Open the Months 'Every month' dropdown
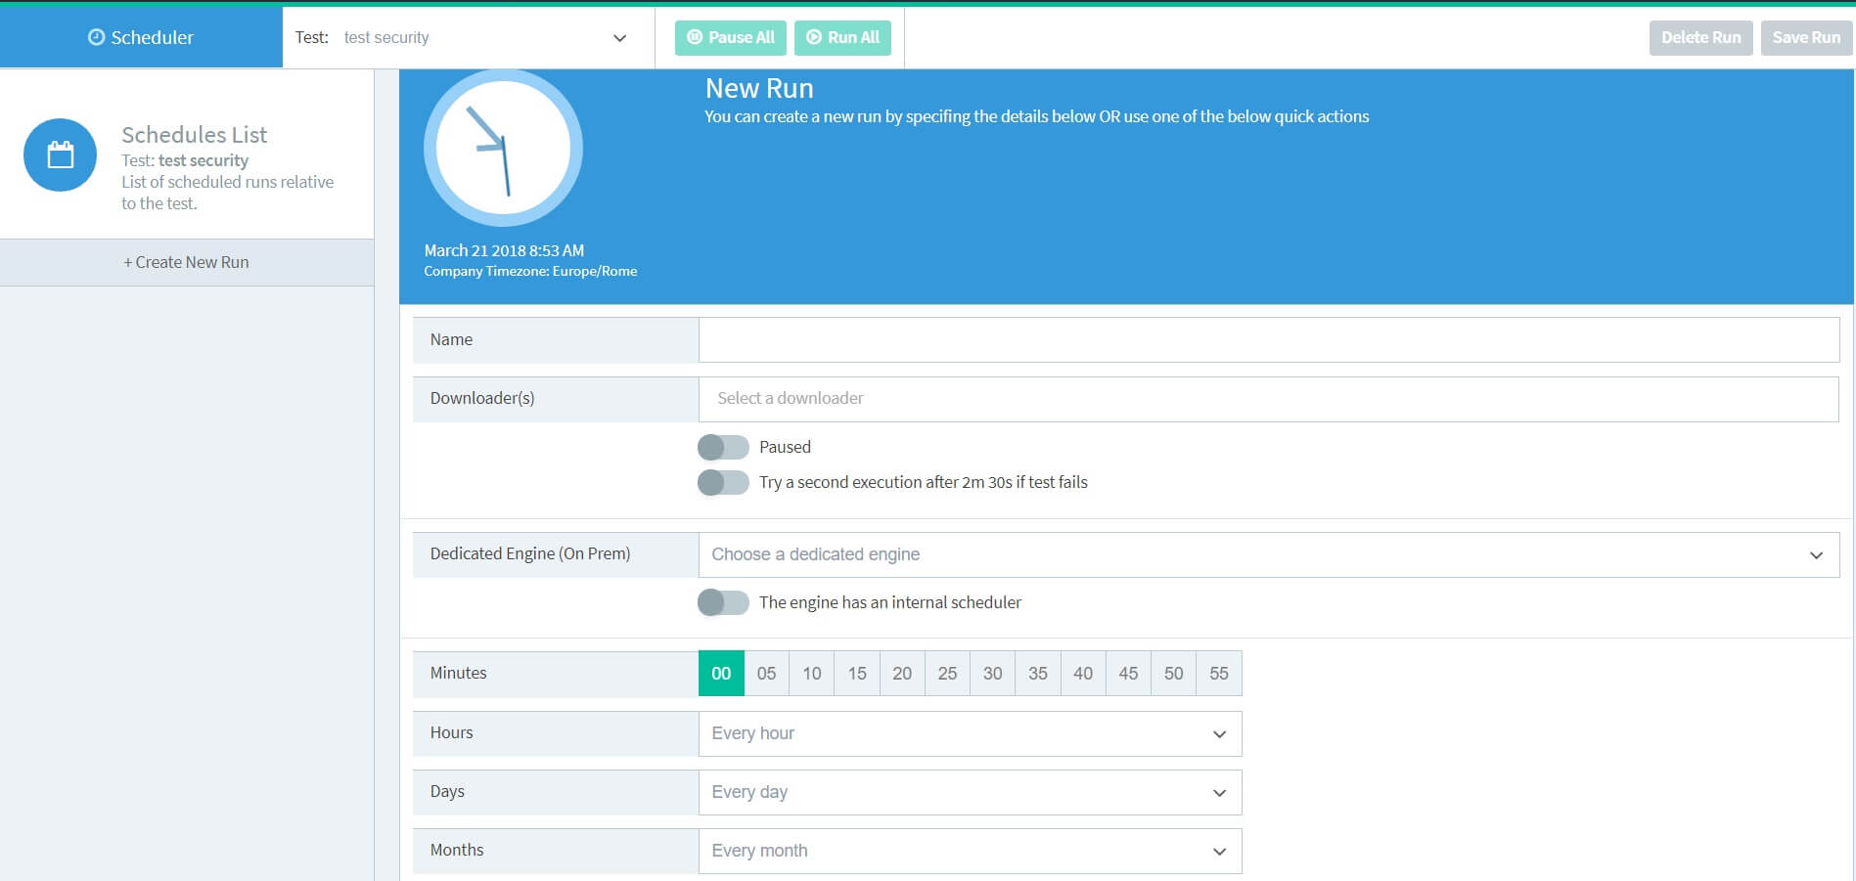The width and height of the screenshot is (1856, 881). [x=970, y=851]
